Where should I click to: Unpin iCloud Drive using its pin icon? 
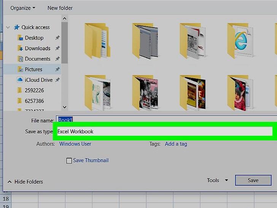57,80
